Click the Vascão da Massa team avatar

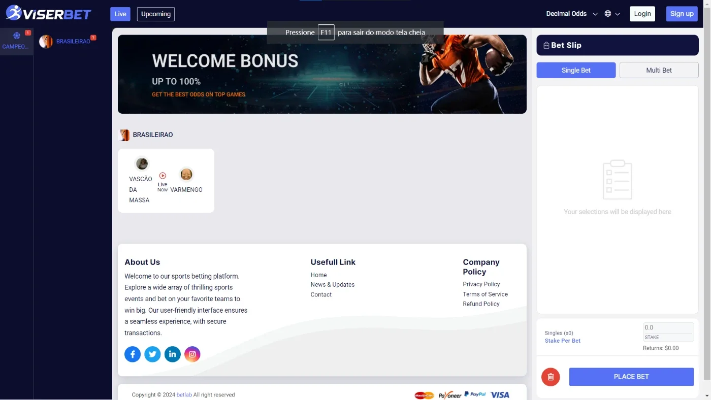point(142,163)
